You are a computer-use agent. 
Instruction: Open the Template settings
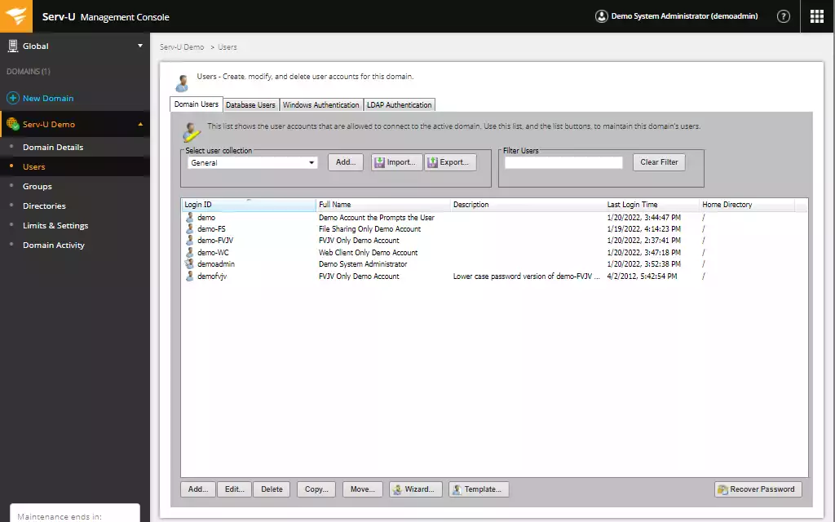click(x=480, y=489)
